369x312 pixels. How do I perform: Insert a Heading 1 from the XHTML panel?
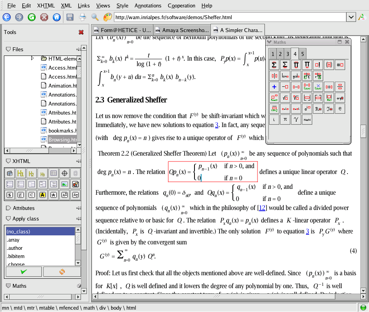[20, 174]
